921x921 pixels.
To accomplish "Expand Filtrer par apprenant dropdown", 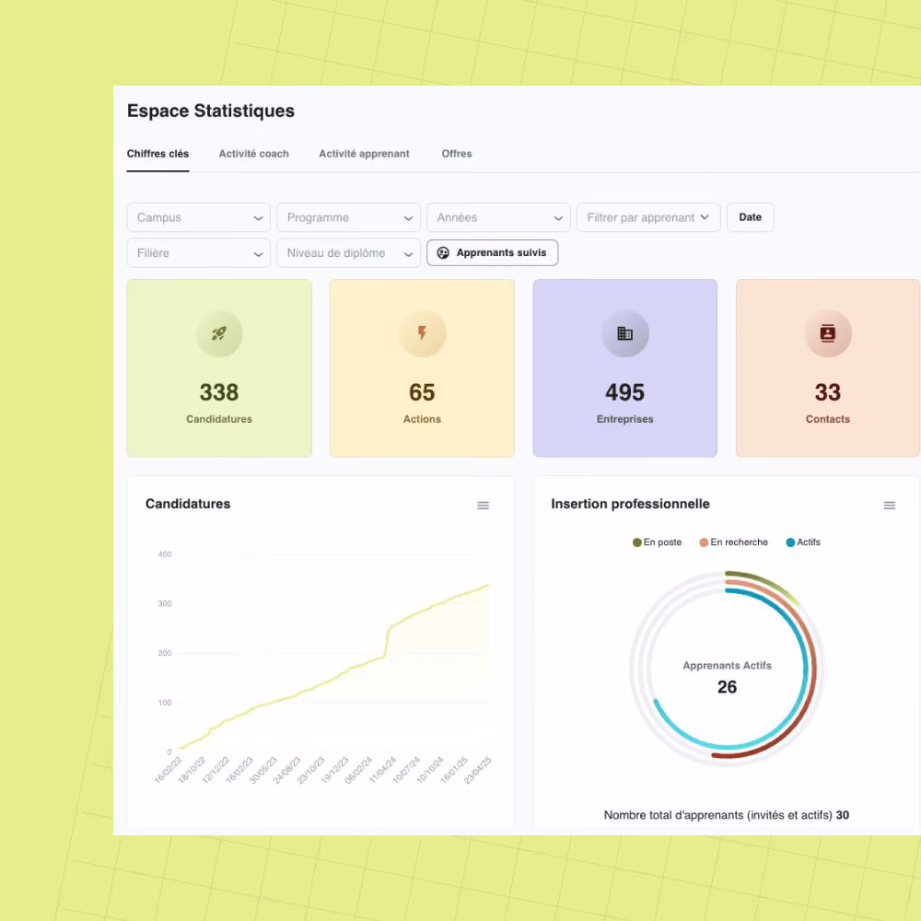I will click(x=648, y=217).
